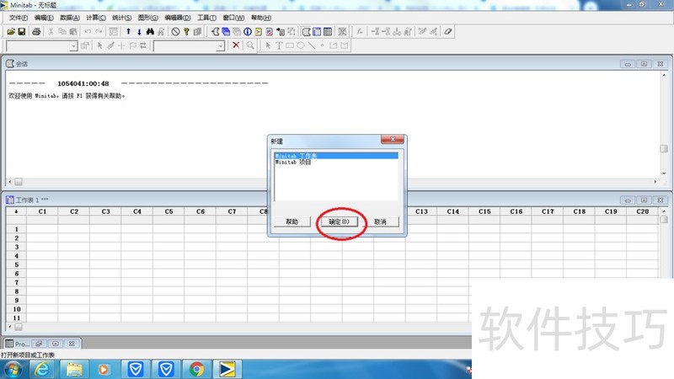Open the Windows Start button
Screen dimensions: 674x379
pyautogui.click(x=13, y=370)
